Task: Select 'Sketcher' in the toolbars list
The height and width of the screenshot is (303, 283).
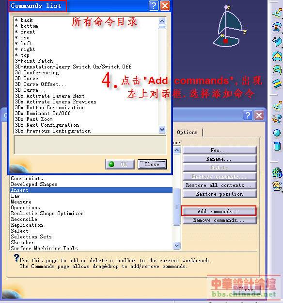Action: coord(22,242)
